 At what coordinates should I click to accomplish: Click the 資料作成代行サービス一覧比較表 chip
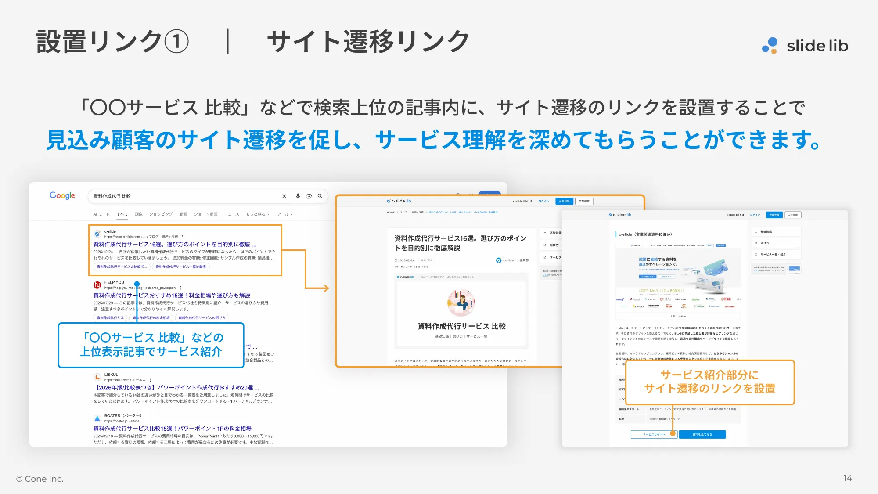tap(181, 267)
